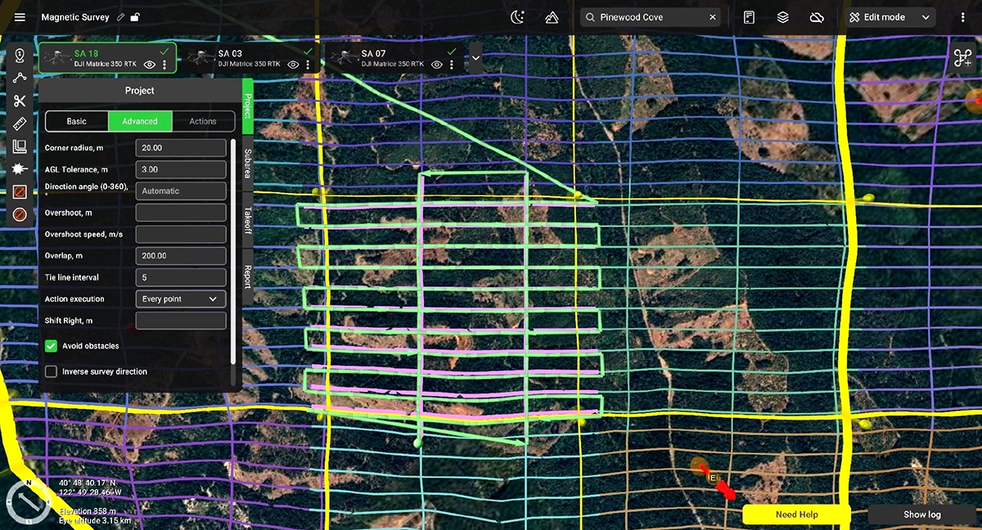Click the Direction angle Automatic field
This screenshot has height=530, width=982.
click(x=180, y=191)
